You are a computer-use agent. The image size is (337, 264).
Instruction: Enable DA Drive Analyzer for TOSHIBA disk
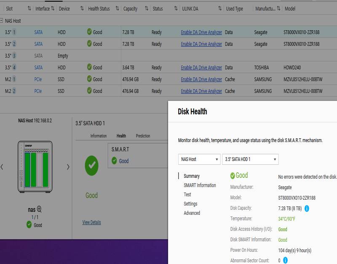click(x=201, y=68)
